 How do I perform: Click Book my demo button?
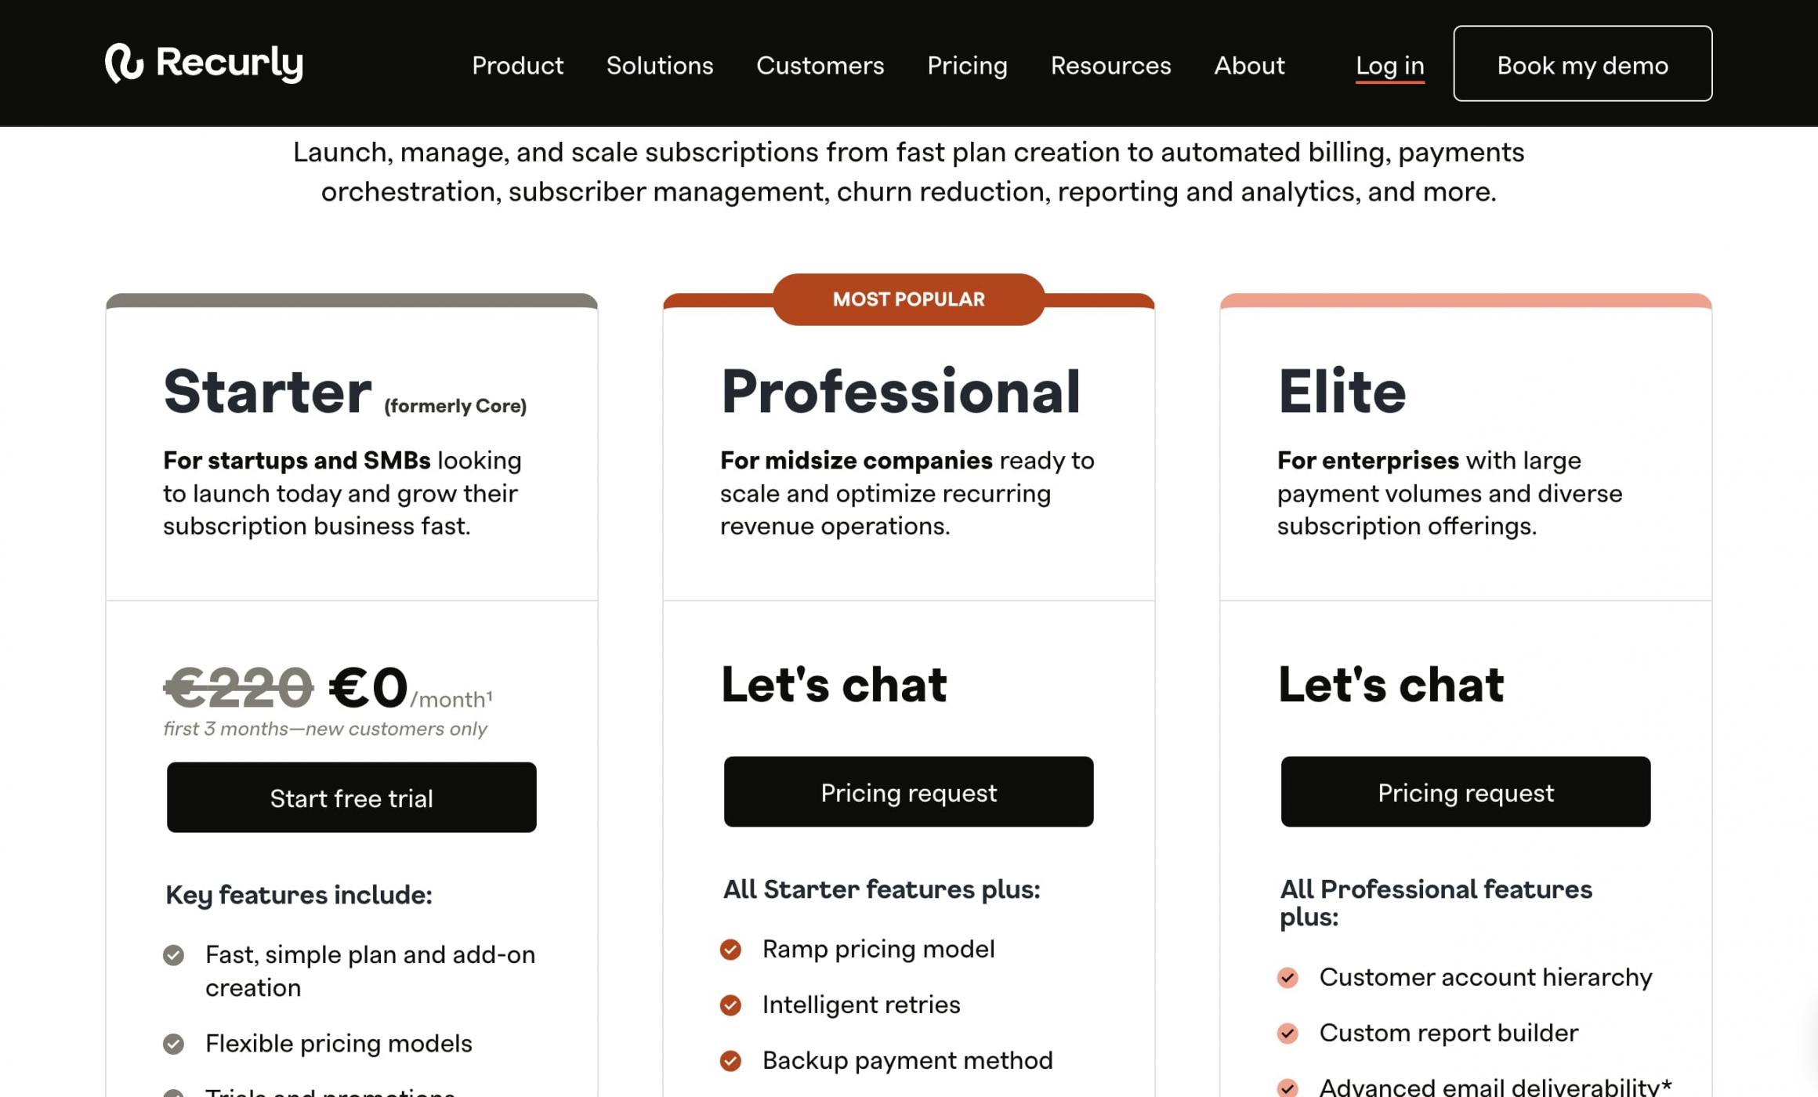1582,63
